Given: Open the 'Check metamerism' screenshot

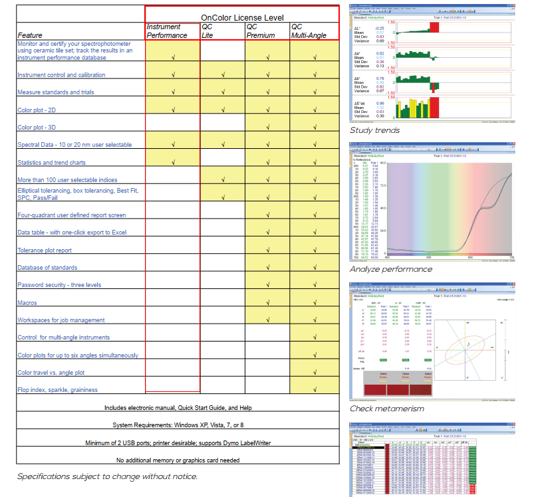Looking at the screenshot, I should click(432, 342).
